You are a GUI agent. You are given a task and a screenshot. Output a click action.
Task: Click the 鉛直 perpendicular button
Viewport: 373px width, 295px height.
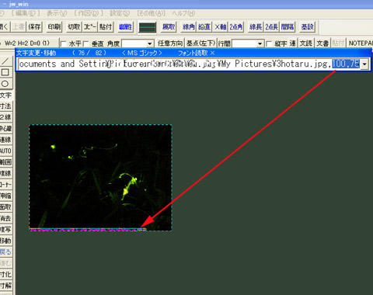click(x=204, y=26)
